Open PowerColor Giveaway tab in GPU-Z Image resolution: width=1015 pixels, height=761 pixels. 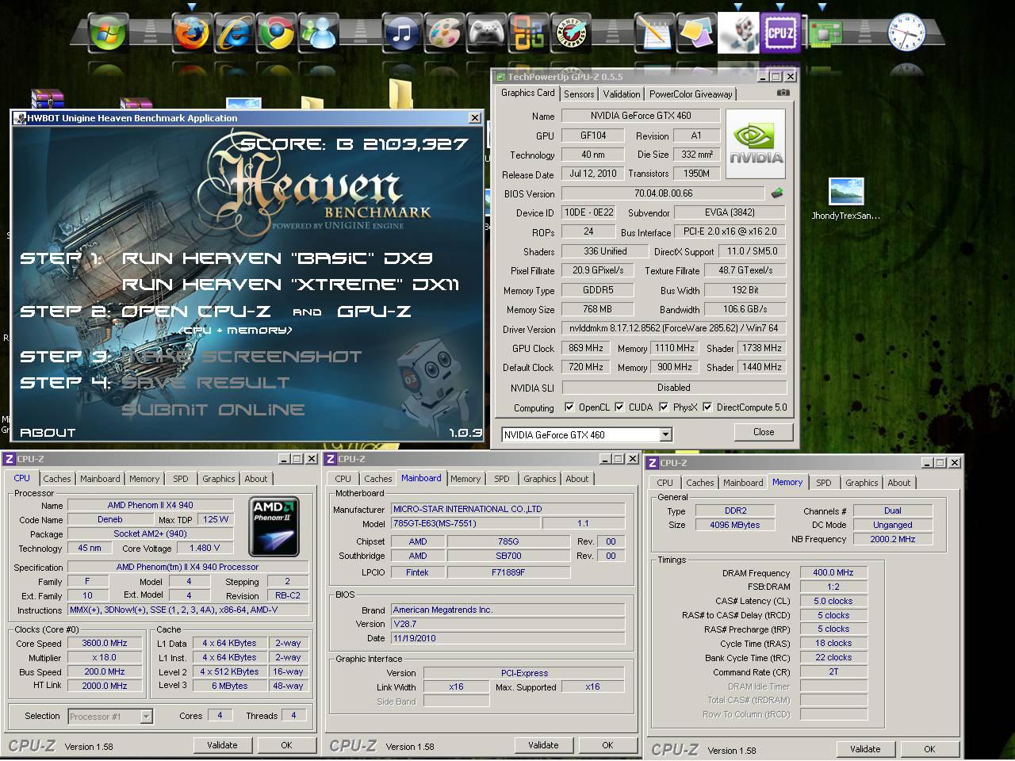(691, 94)
